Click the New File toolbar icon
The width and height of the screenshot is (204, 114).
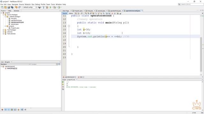(3, 7)
